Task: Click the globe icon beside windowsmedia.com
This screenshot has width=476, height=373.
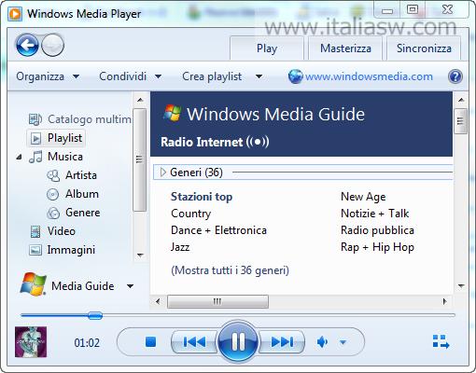Action: (295, 76)
